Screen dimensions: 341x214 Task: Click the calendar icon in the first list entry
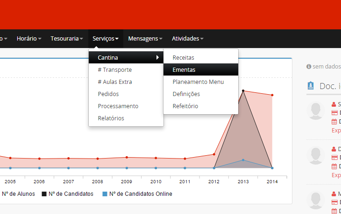coord(334,122)
